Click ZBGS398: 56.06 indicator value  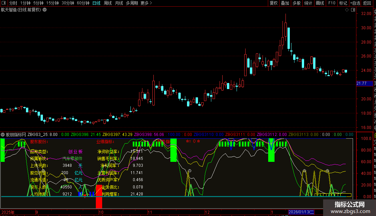(x=149, y=135)
